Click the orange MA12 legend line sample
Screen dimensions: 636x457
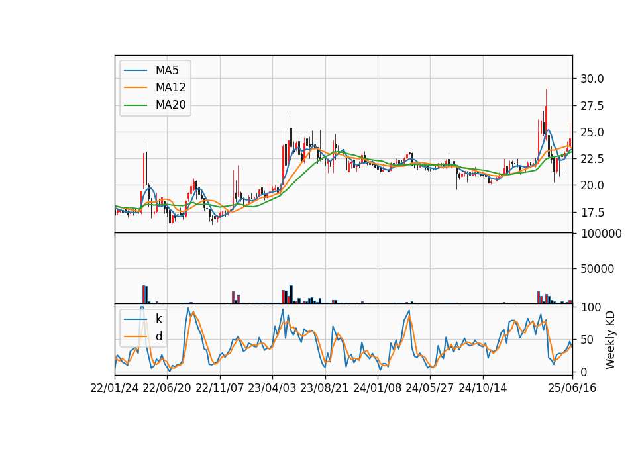pyautogui.click(x=135, y=88)
